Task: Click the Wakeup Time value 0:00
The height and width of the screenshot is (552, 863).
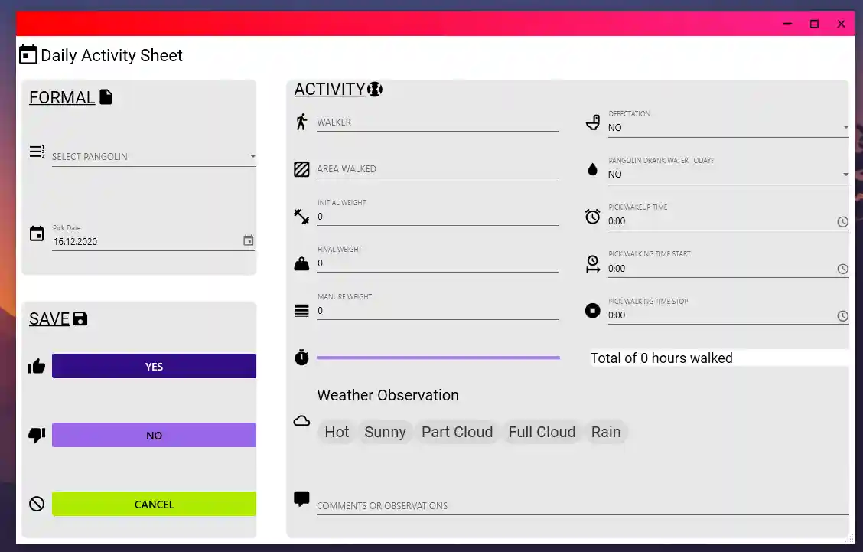Action: tap(617, 221)
